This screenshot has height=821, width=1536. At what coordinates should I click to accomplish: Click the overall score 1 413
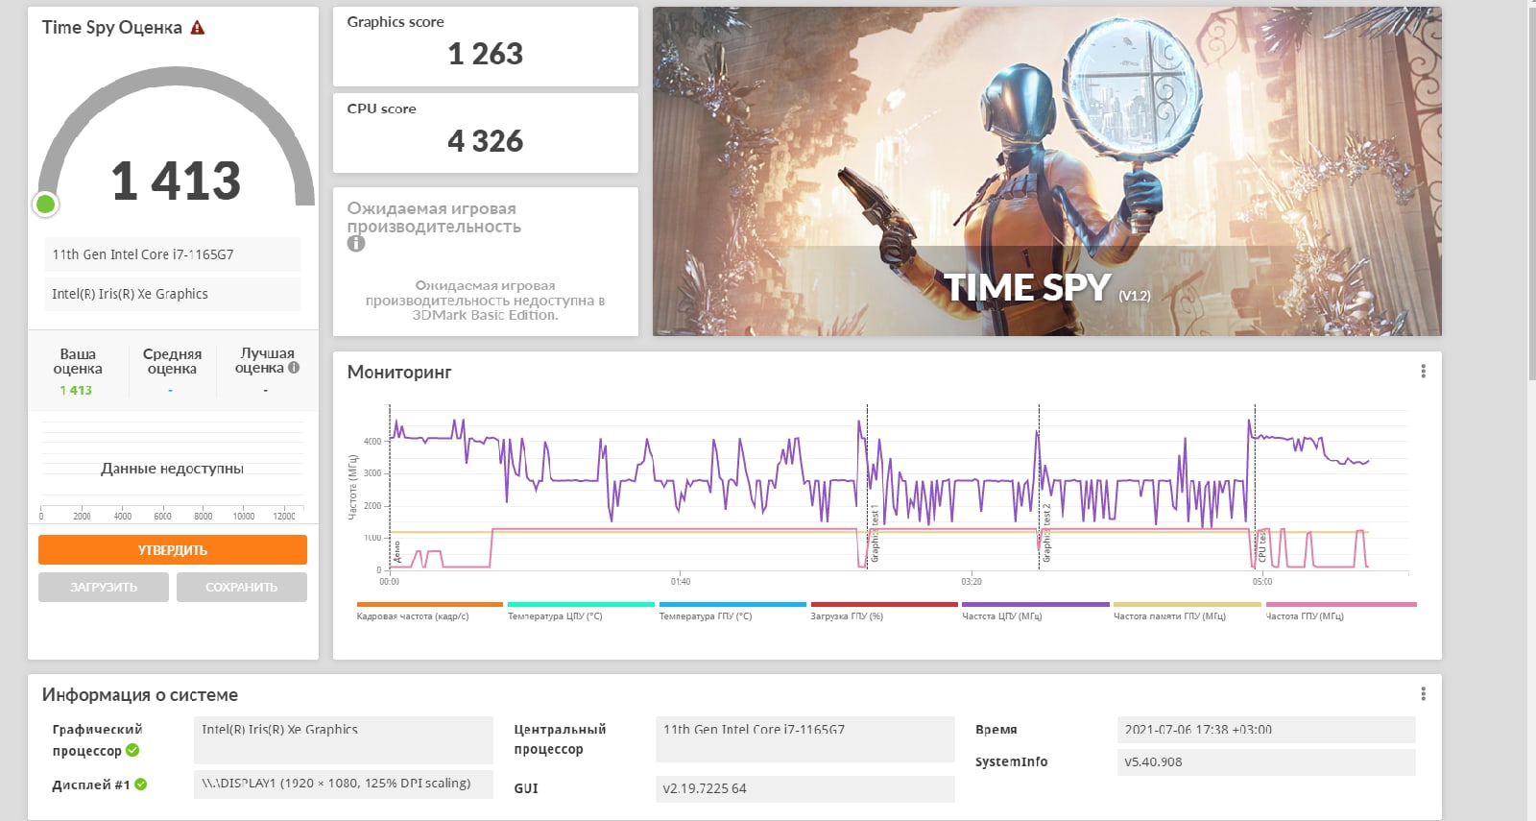coord(176,181)
